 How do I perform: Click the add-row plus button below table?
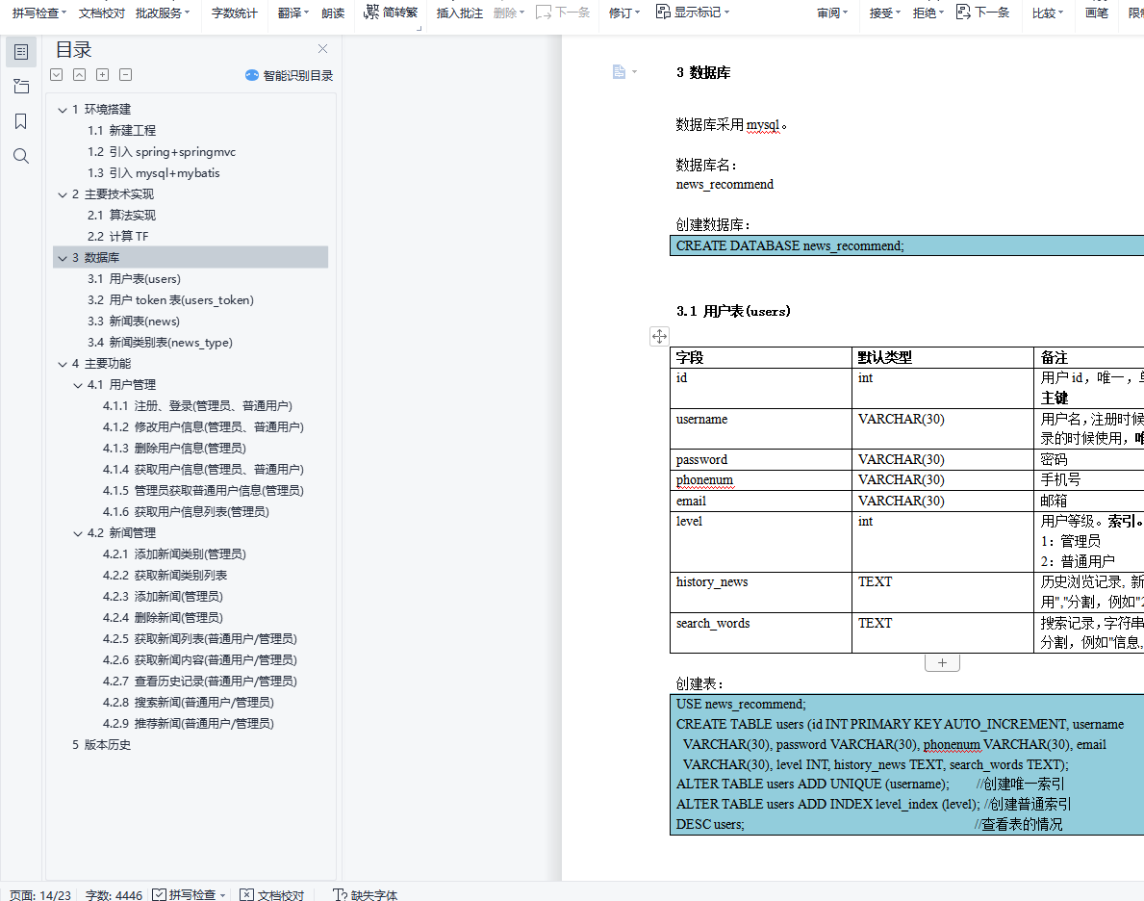pos(942,663)
